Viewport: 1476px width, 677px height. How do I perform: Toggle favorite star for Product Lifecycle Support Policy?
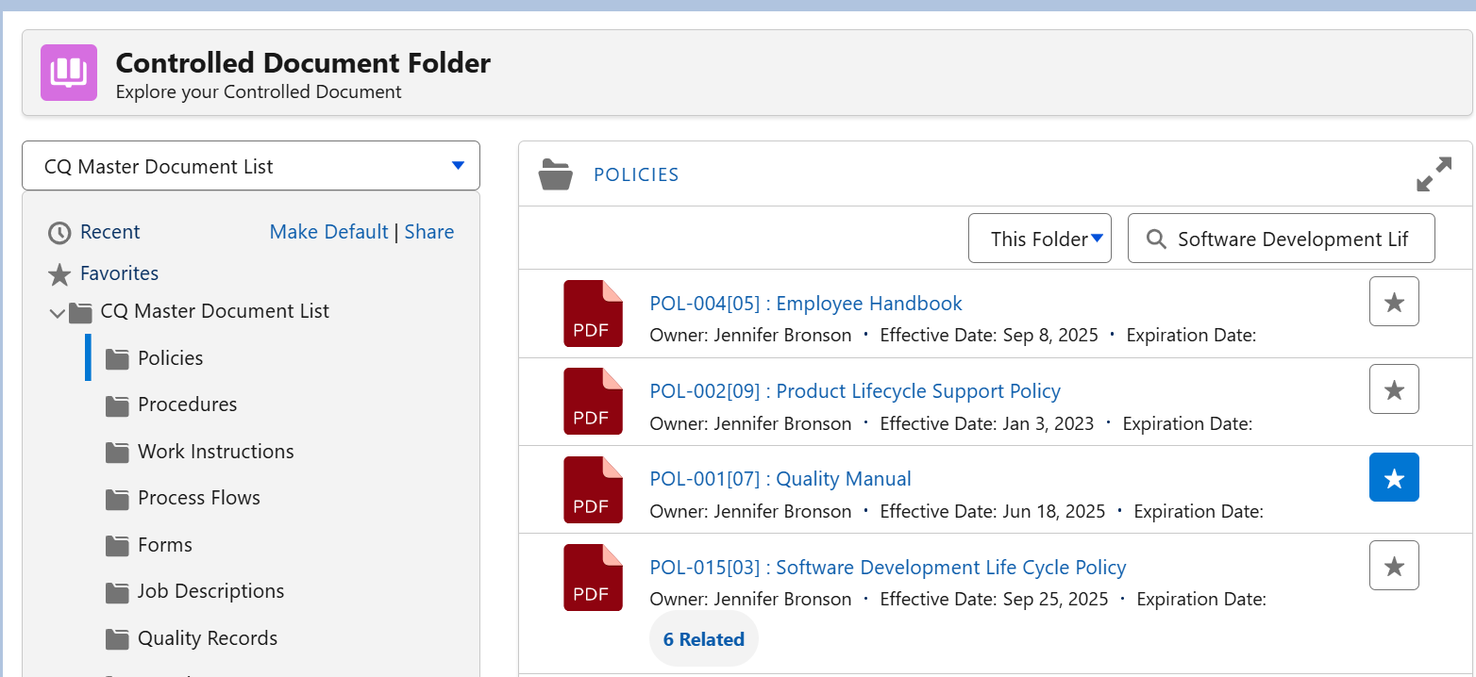pos(1394,389)
